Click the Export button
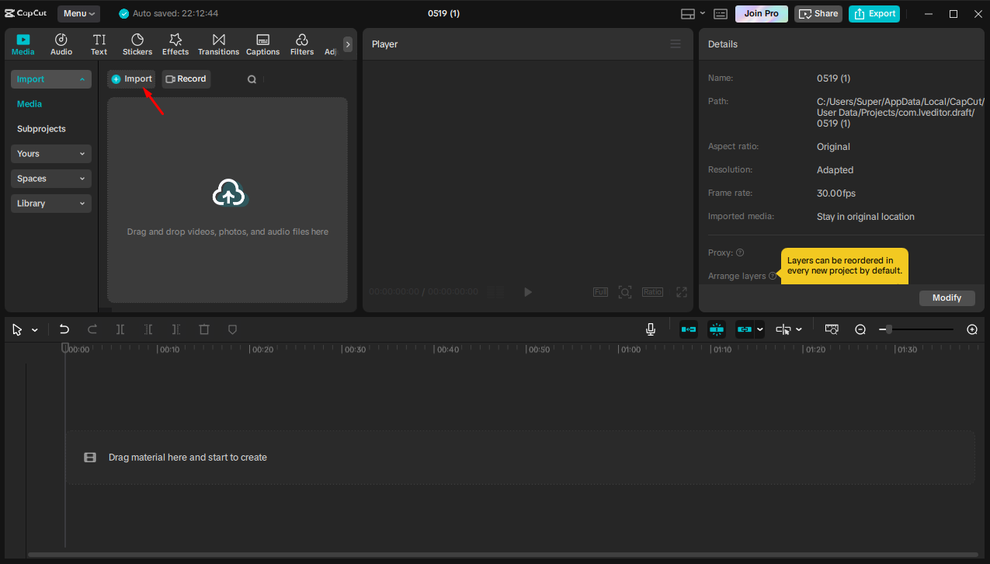This screenshot has width=990, height=564. point(874,13)
